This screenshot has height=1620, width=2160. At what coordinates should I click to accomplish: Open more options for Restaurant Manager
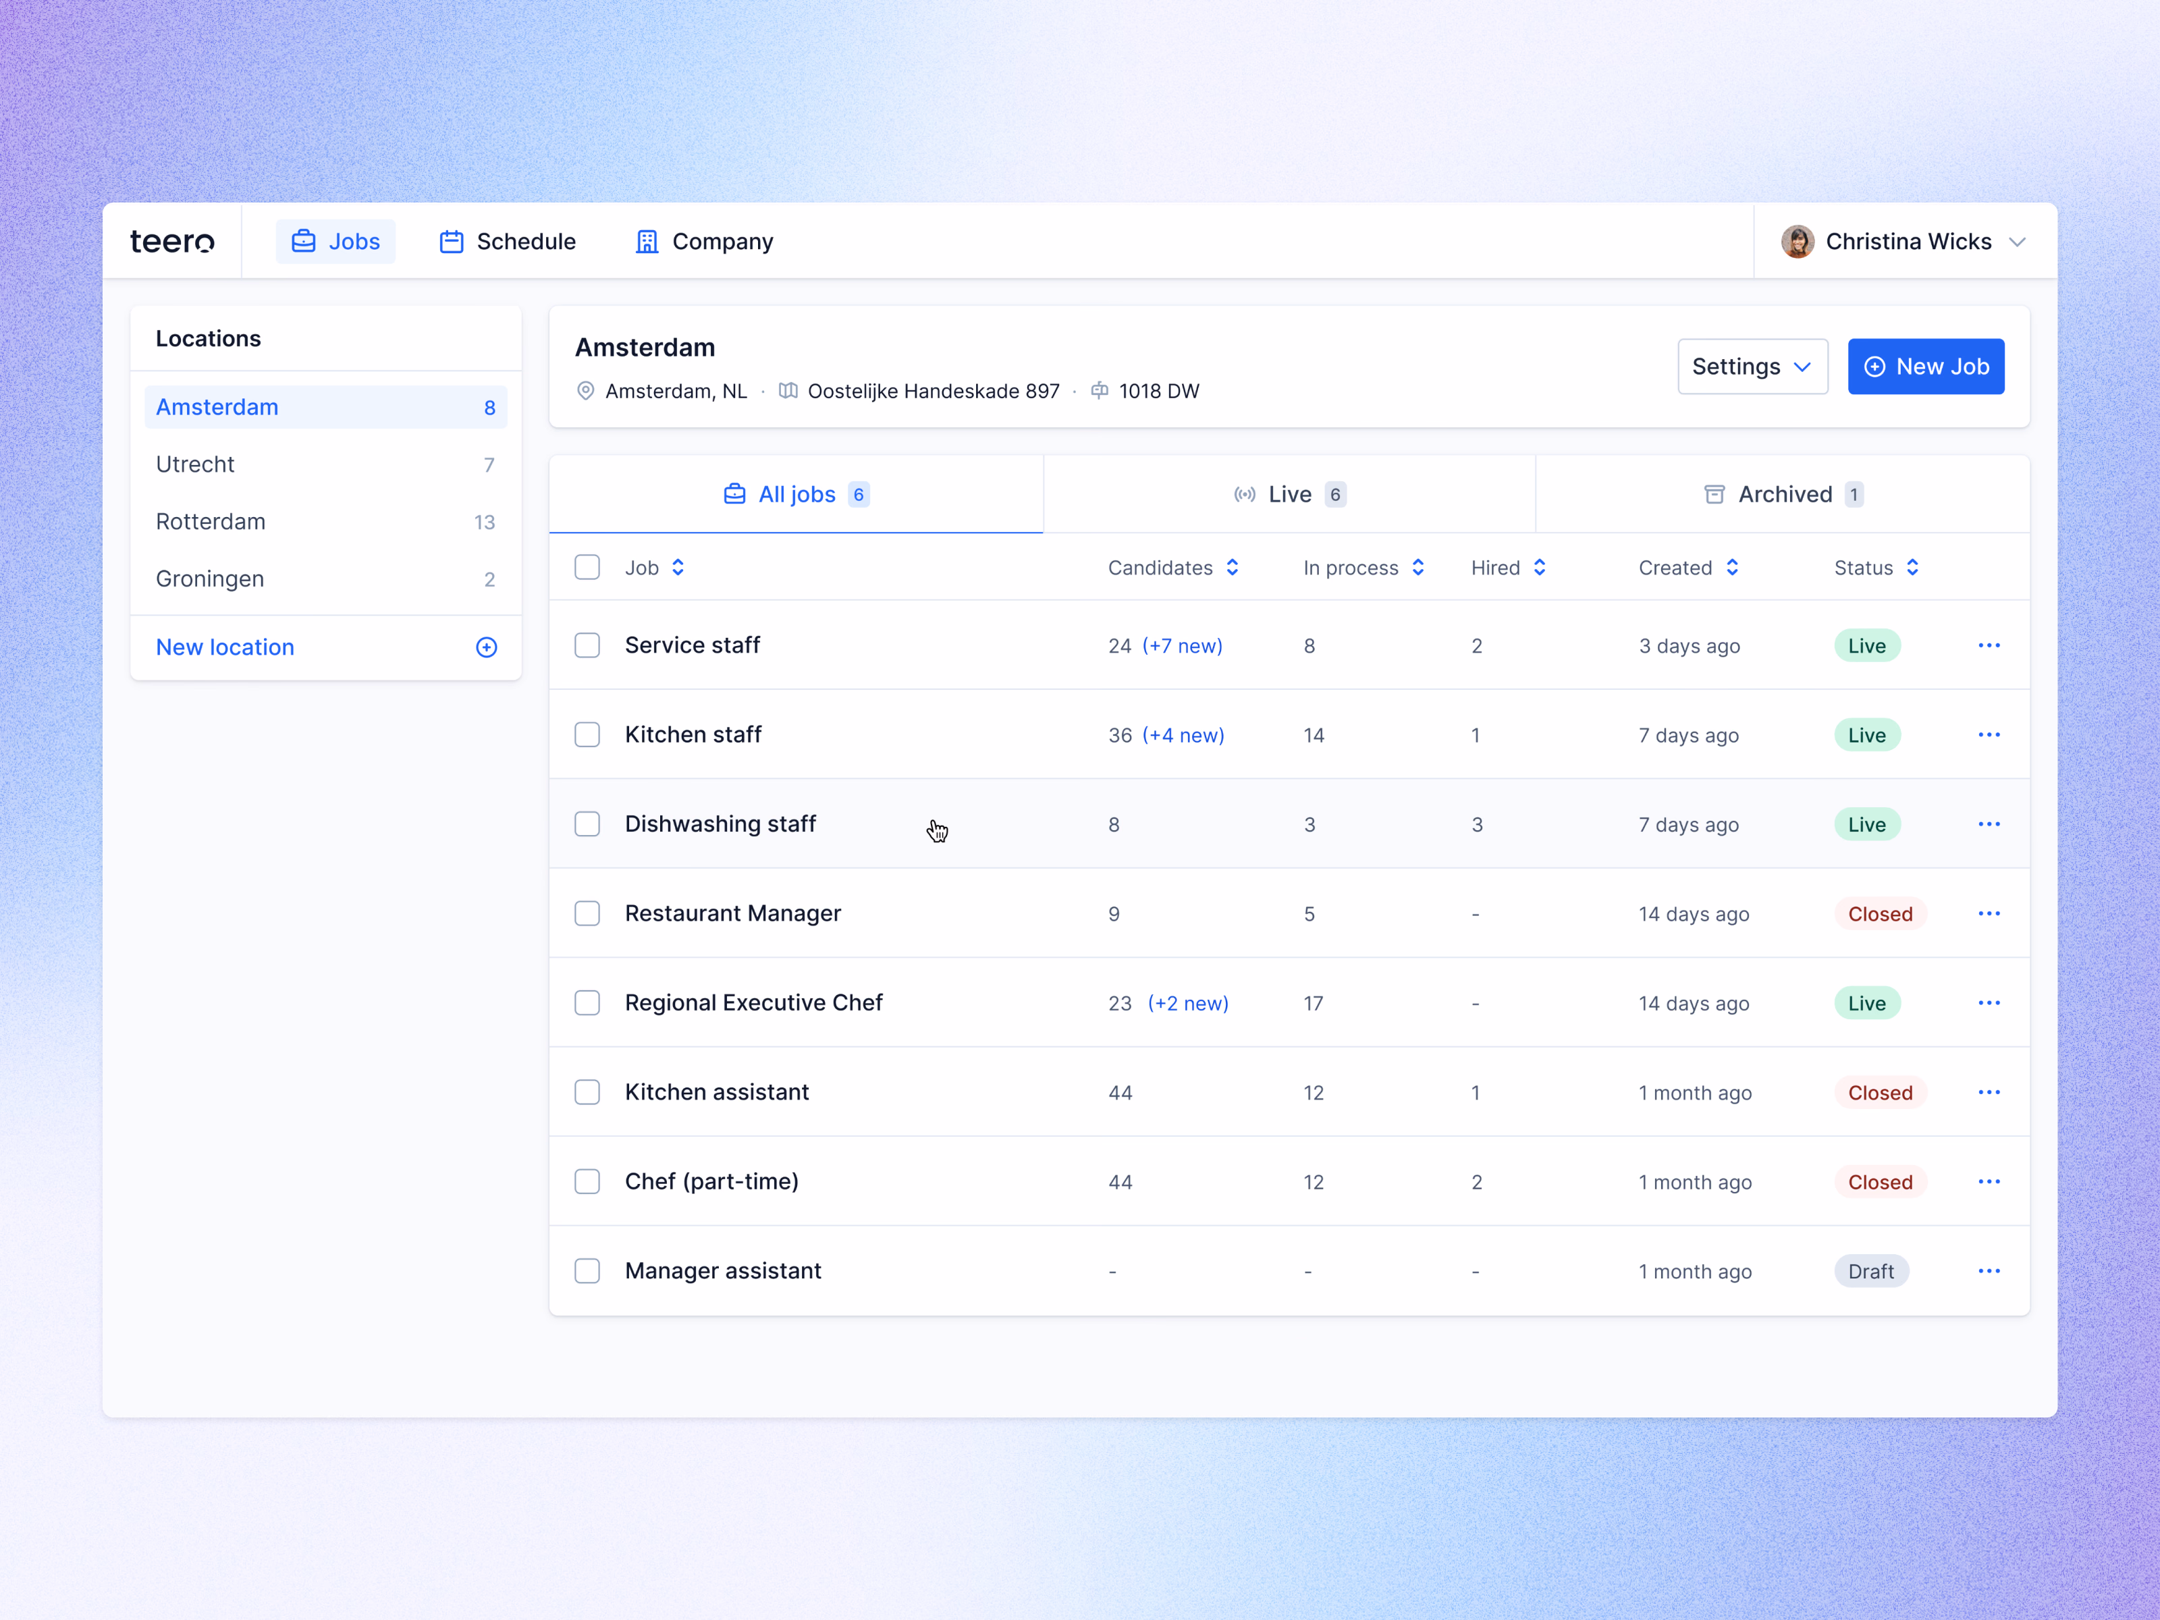(1989, 913)
